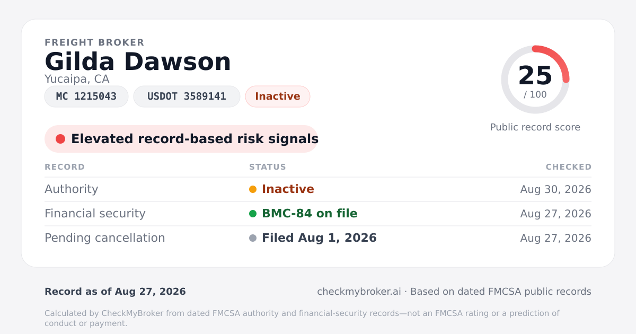Click the Checked column header
Viewport: 636px width, 334px height.
[x=569, y=167]
